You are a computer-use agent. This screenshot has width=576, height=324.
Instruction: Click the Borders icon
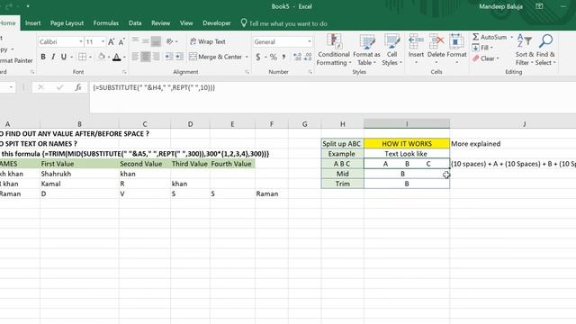pos(82,57)
